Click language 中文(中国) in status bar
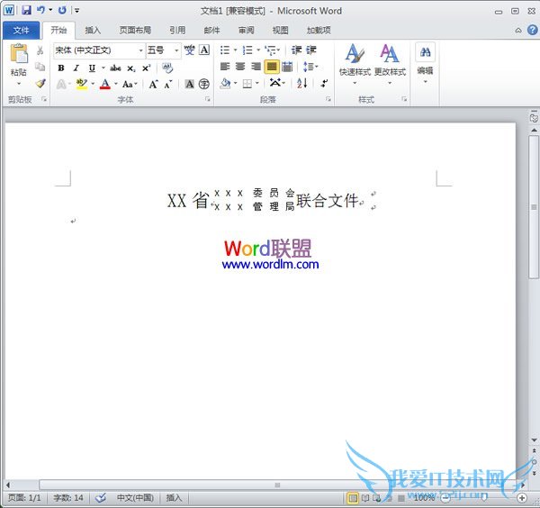Image resolution: width=540 pixels, height=508 pixels. tap(135, 498)
